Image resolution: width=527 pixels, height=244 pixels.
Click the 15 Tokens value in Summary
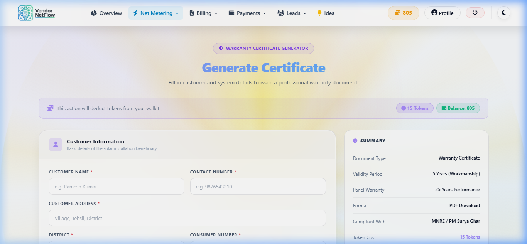pyautogui.click(x=470, y=237)
